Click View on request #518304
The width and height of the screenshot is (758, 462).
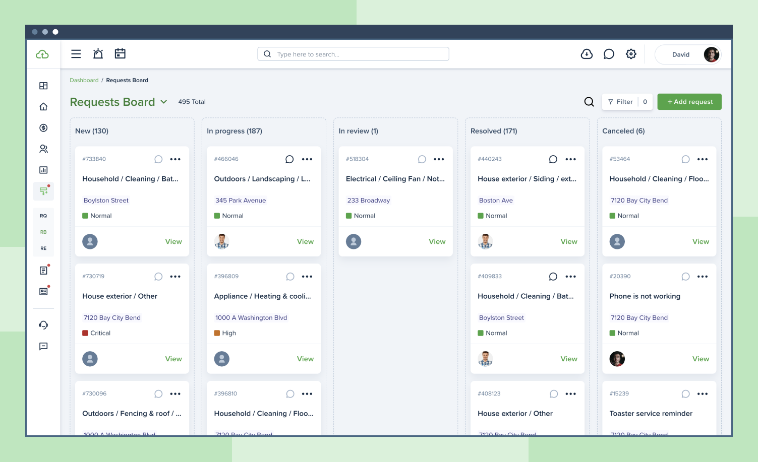pos(437,242)
